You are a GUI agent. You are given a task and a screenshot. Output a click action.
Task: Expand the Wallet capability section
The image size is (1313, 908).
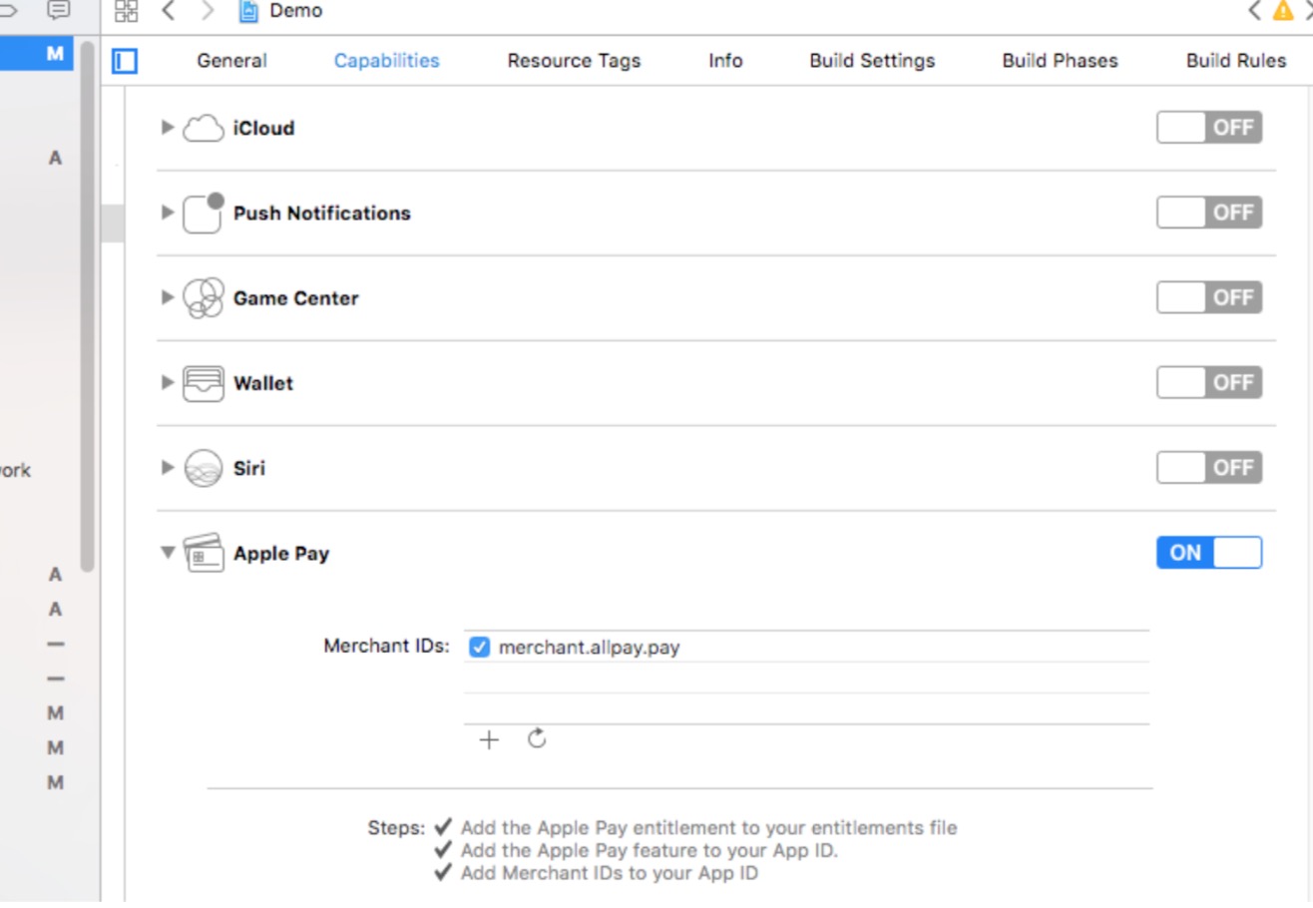(168, 382)
